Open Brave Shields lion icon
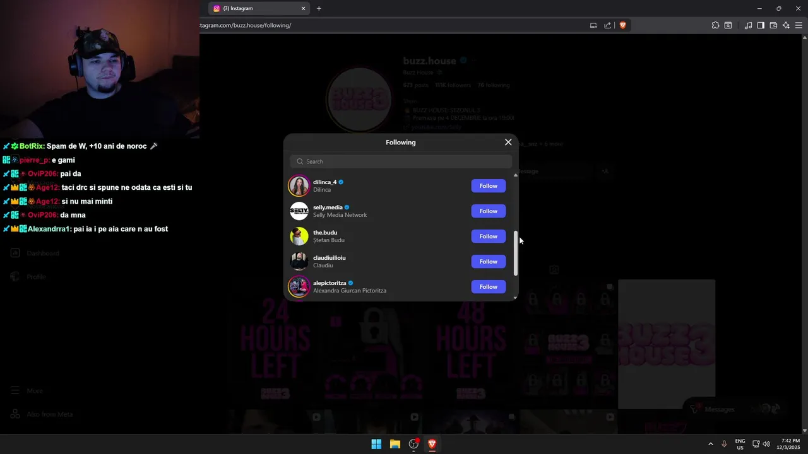808x454 pixels. click(x=622, y=25)
